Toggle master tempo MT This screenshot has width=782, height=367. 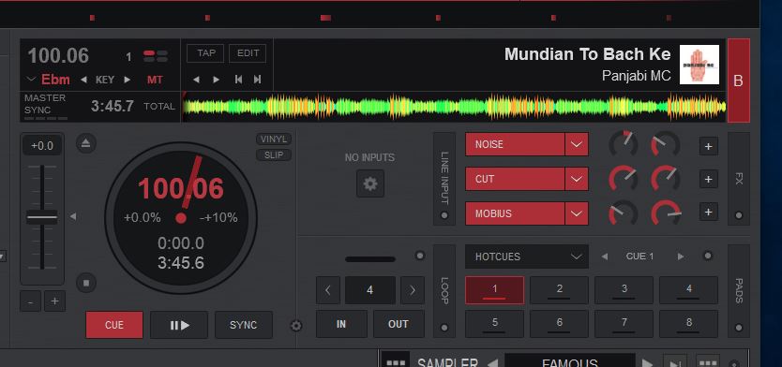tap(155, 80)
